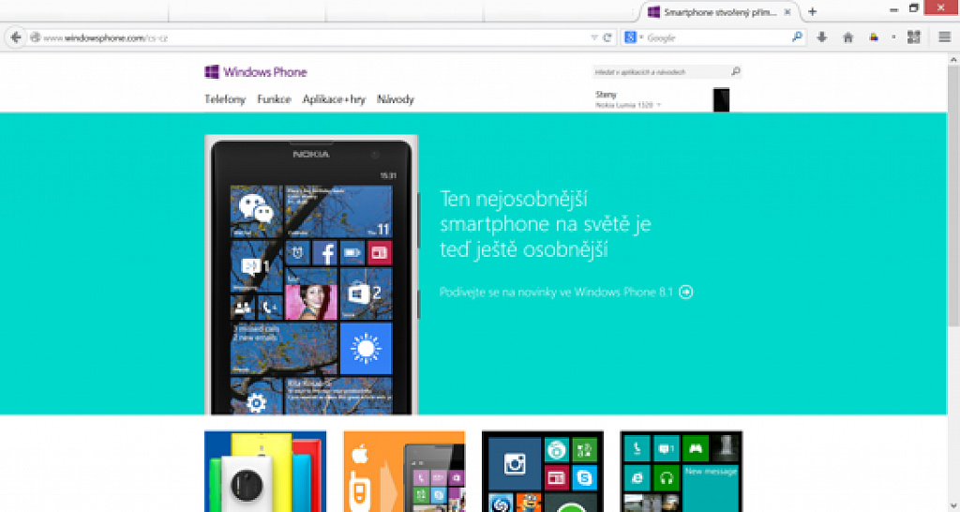Image resolution: width=960 pixels, height=512 pixels.
Task: Click the settings gear tile on the phone
Action: pyautogui.click(x=256, y=397)
